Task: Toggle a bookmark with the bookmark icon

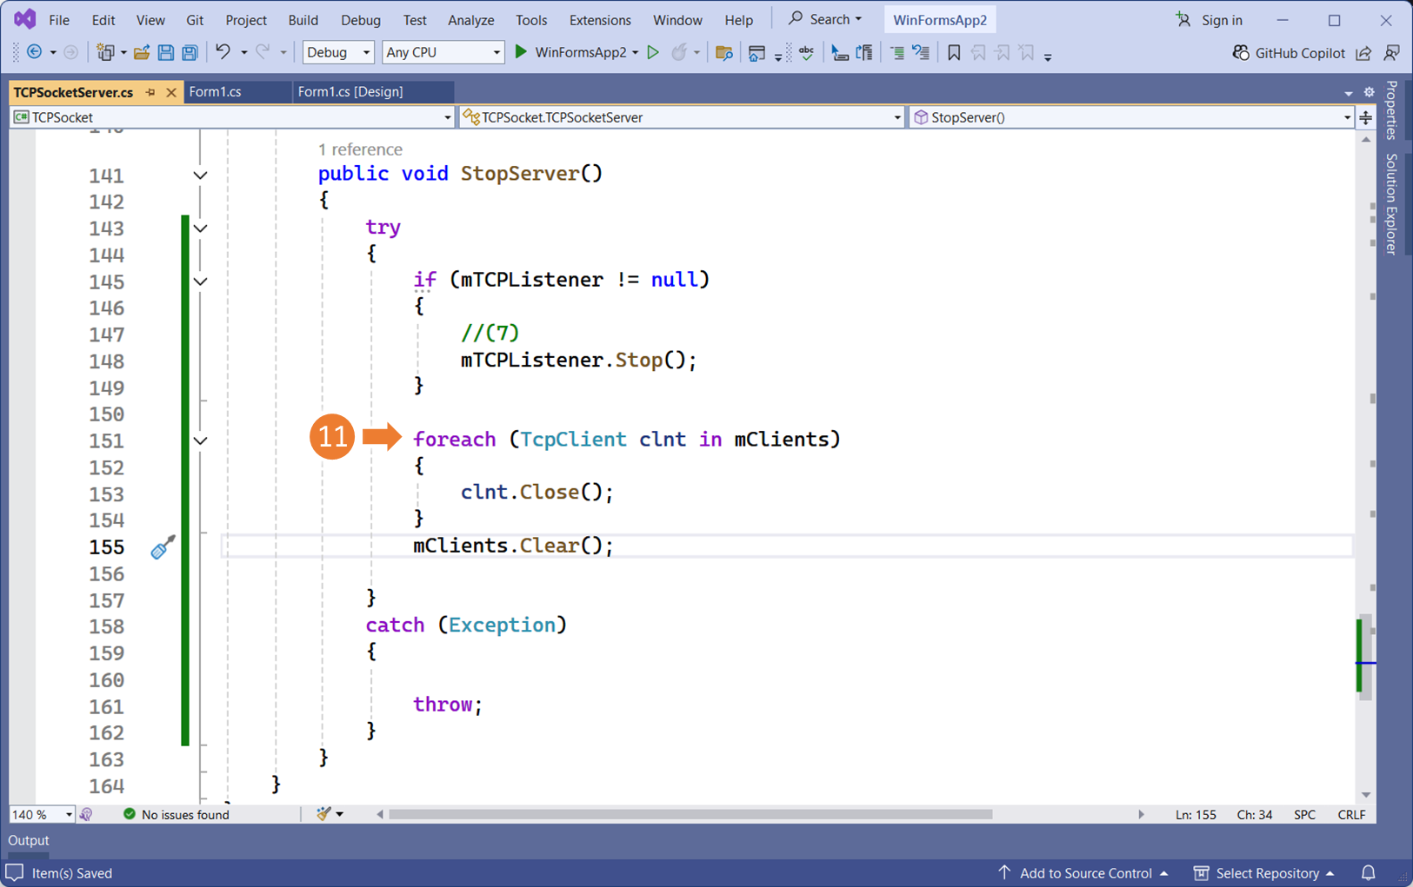Action: click(954, 52)
